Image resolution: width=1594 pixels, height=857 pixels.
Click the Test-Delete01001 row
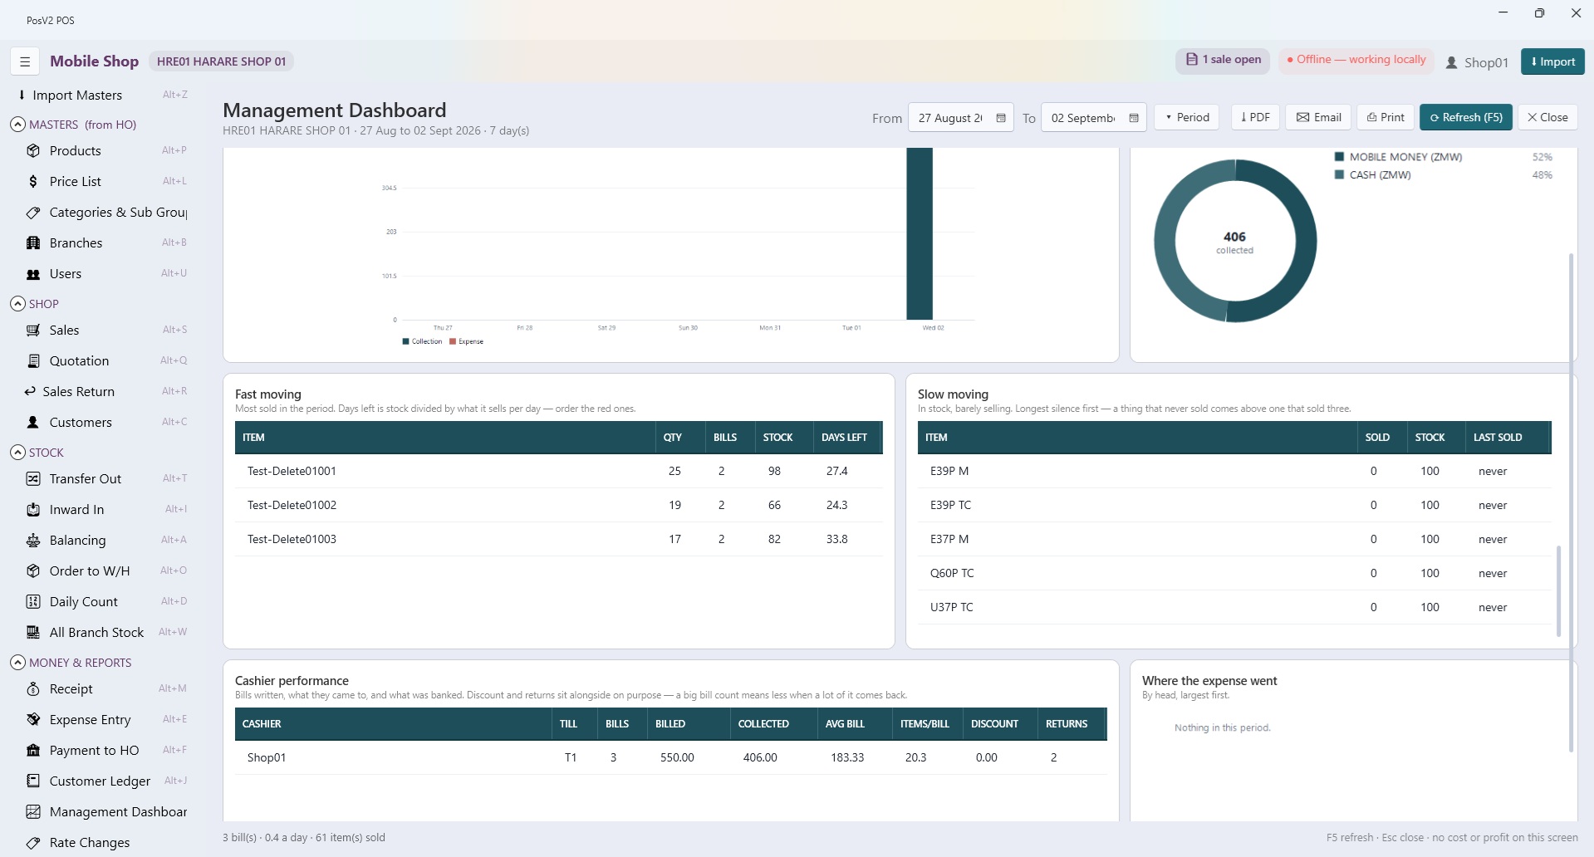coord(558,471)
